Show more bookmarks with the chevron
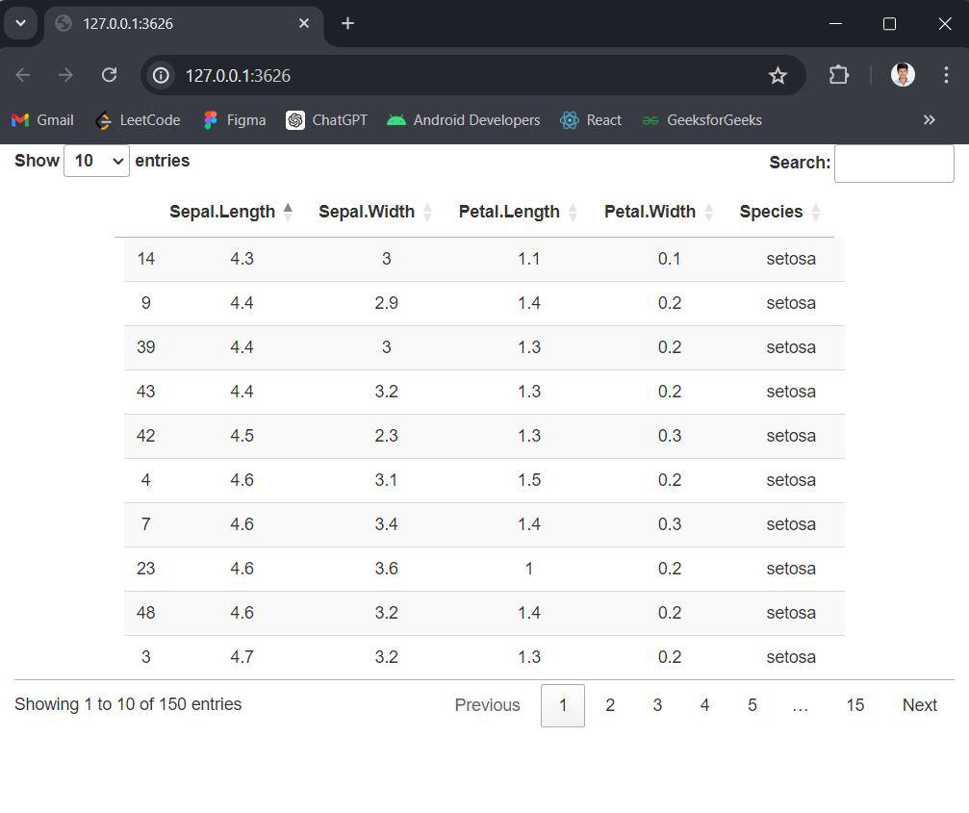This screenshot has width=969, height=813. (929, 120)
